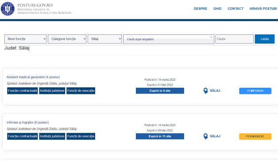Expand the Nivel funcție dropdown

(26, 39)
